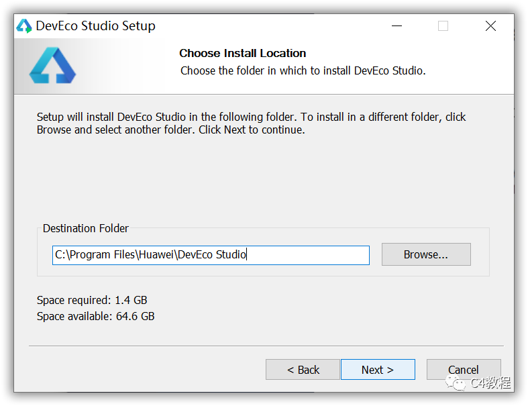Image resolution: width=528 pixels, height=406 pixels.
Task: Close the setup window with X
Action: (x=490, y=26)
